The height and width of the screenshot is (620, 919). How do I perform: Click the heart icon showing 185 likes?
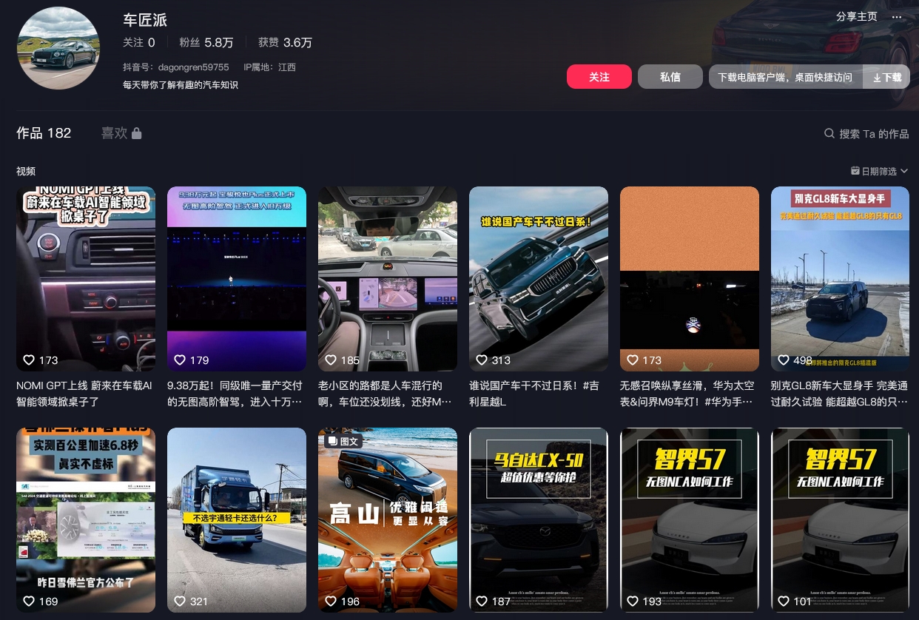click(x=331, y=360)
